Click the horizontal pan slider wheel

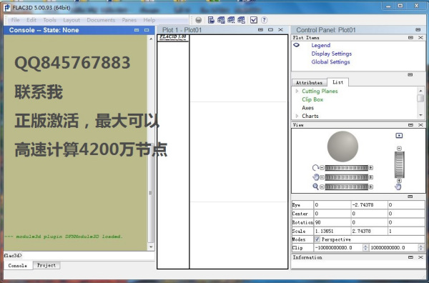tap(346, 177)
